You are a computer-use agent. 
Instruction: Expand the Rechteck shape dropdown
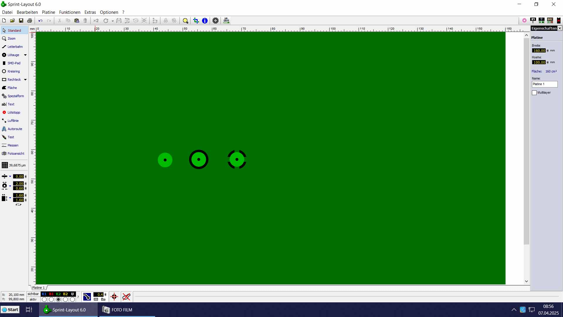[x=25, y=80]
